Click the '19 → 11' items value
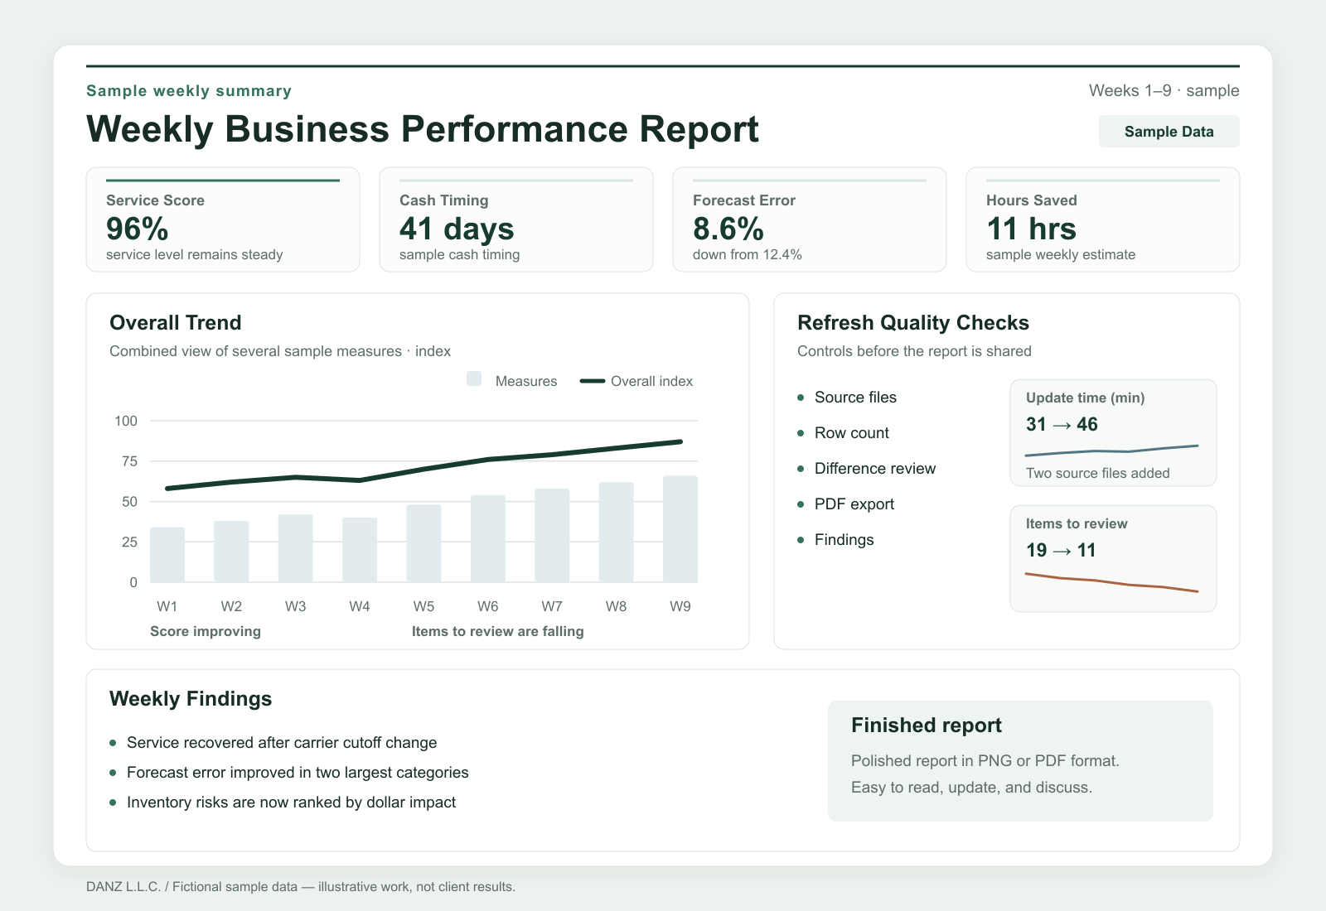Viewport: 1326px width, 911px height. click(x=1061, y=550)
